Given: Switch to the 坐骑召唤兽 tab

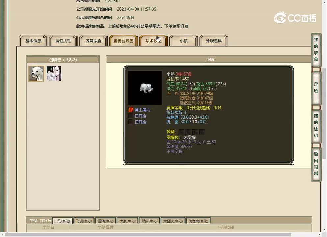Looking at the screenshot, I should [x=123, y=41].
